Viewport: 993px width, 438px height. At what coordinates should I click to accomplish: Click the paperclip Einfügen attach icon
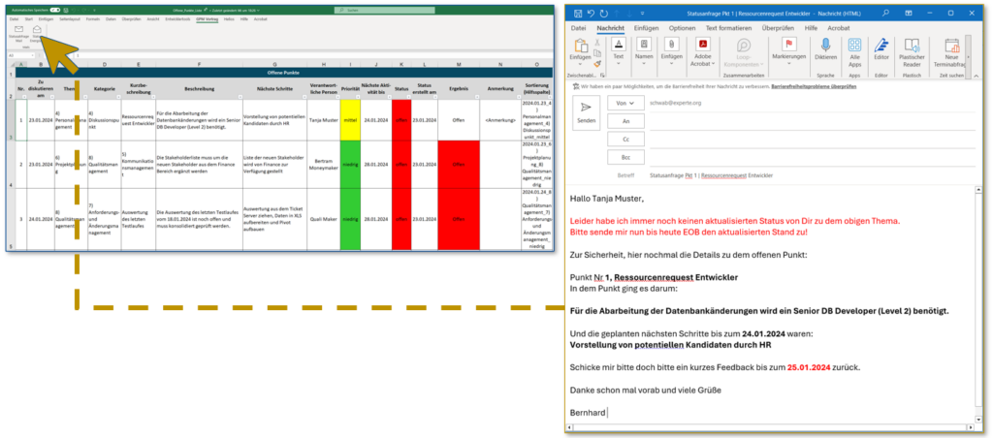(671, 45)
